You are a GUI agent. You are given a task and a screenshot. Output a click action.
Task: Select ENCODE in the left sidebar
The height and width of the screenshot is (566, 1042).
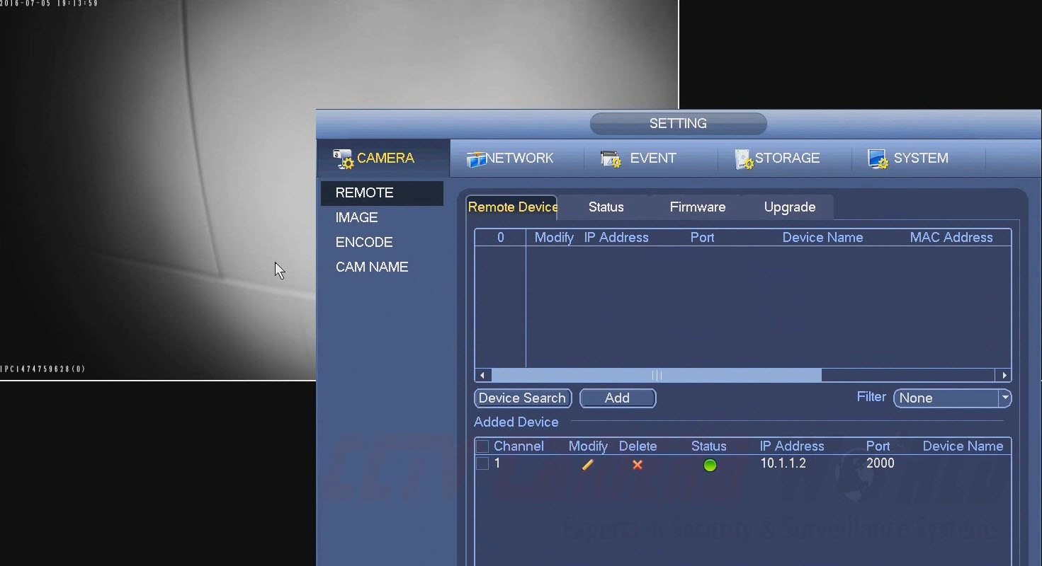pyautogui.click(x=364, y=242)
